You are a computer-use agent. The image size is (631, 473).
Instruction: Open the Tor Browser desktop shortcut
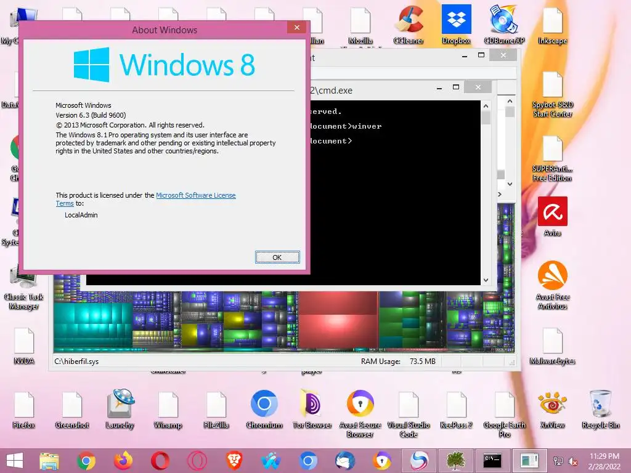click(x=312, y=409)
